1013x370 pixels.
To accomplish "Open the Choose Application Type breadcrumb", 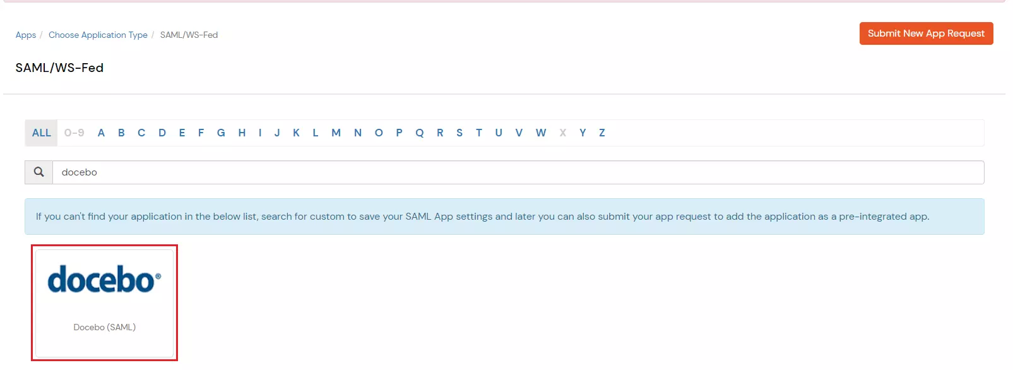I will point(98,35).
